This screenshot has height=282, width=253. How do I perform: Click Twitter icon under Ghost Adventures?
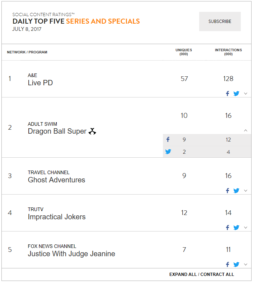click(236, 191)
